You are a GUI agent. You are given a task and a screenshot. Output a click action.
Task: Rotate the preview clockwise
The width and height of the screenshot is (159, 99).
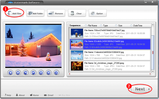point(33,73)
